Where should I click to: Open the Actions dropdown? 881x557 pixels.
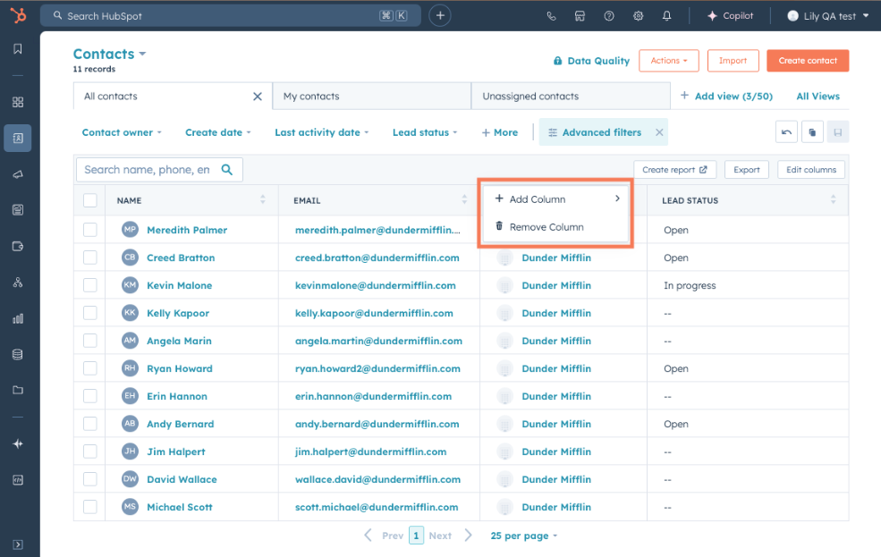(x=669, y=61)
